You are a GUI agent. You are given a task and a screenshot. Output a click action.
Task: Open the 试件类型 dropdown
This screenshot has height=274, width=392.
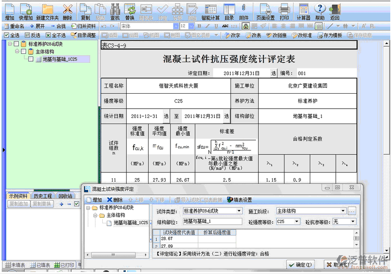click(x=239, y=211)
